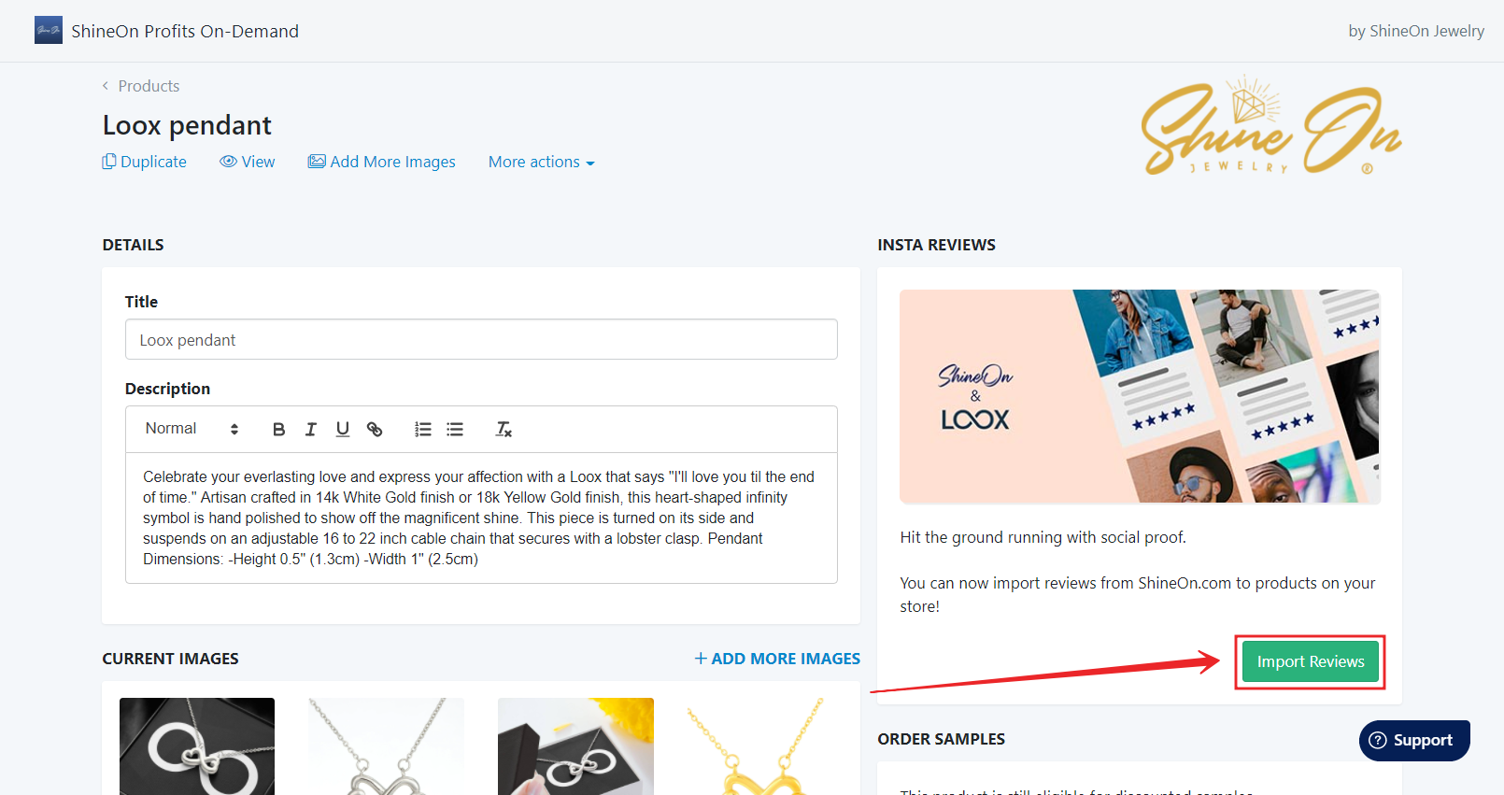This screenshot has width=1504, height=795.
Task: Duplicate the Loox pendant product
Action: (x=144, y=162)
